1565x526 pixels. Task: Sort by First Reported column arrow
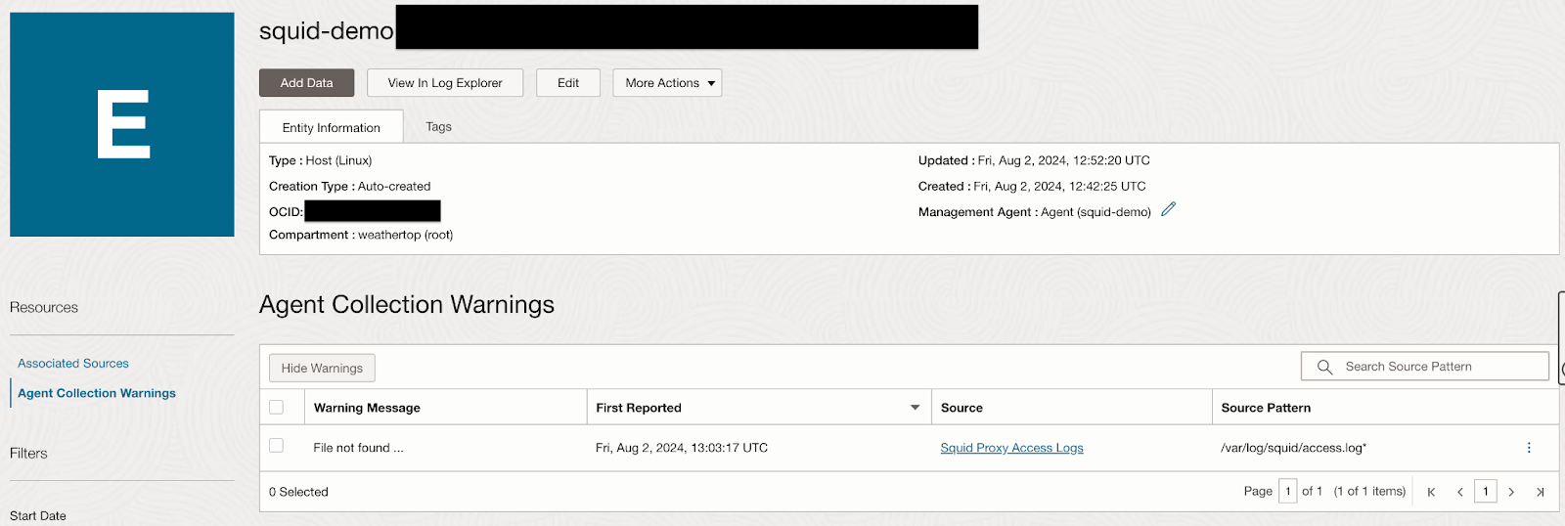[x=915, y=408]
